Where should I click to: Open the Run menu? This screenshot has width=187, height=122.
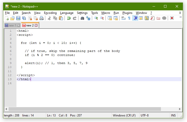click(x=116, y=13)
